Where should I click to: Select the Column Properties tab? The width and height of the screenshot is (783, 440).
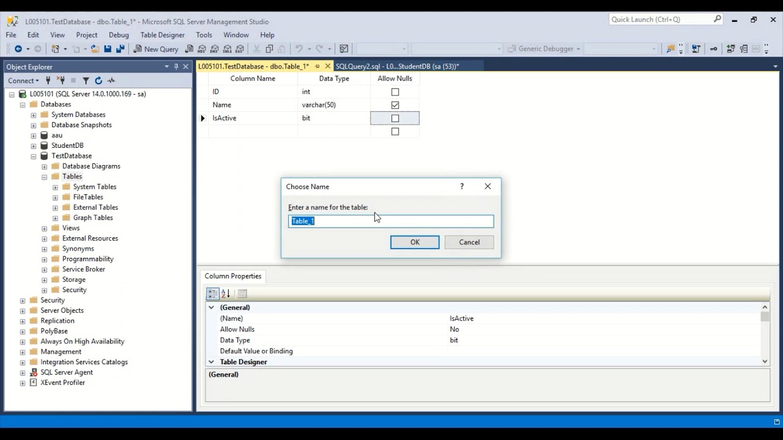233,276
